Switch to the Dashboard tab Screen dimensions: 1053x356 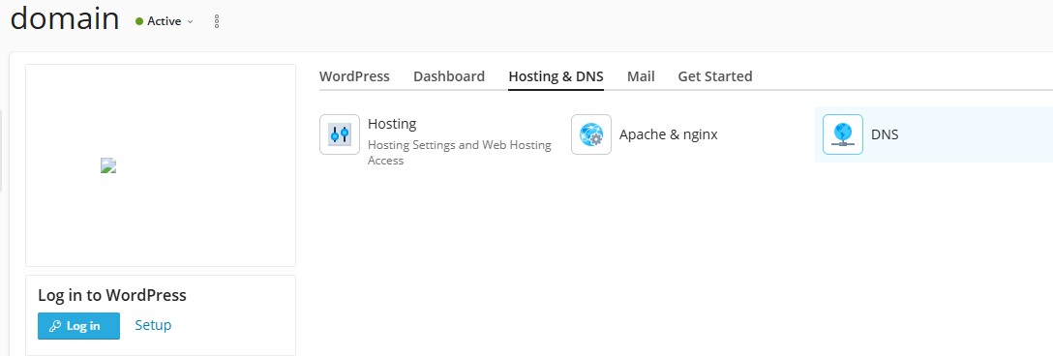click(449, 76)
